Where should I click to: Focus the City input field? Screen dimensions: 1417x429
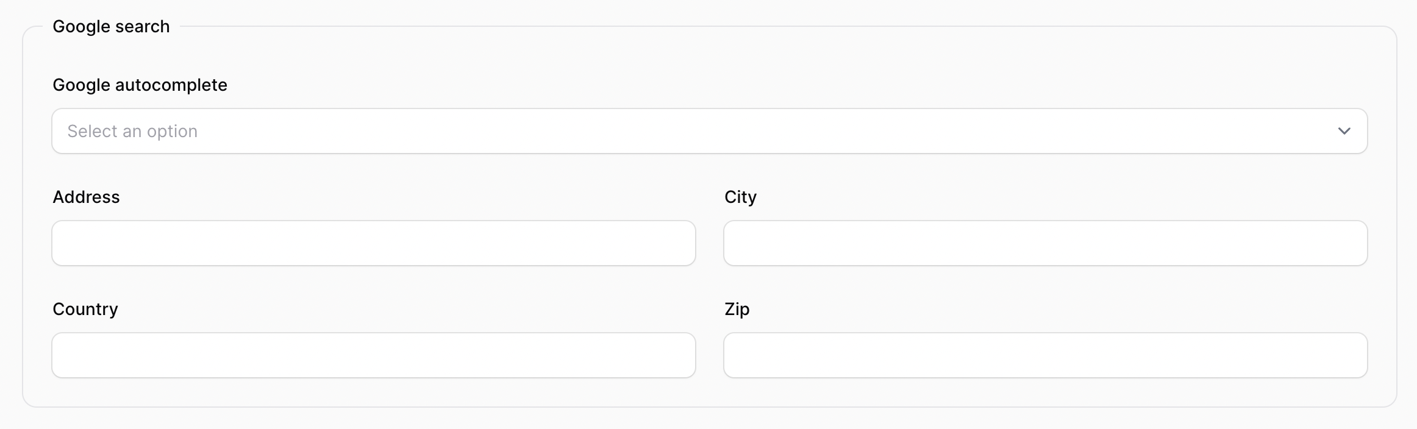point(1045,243)
